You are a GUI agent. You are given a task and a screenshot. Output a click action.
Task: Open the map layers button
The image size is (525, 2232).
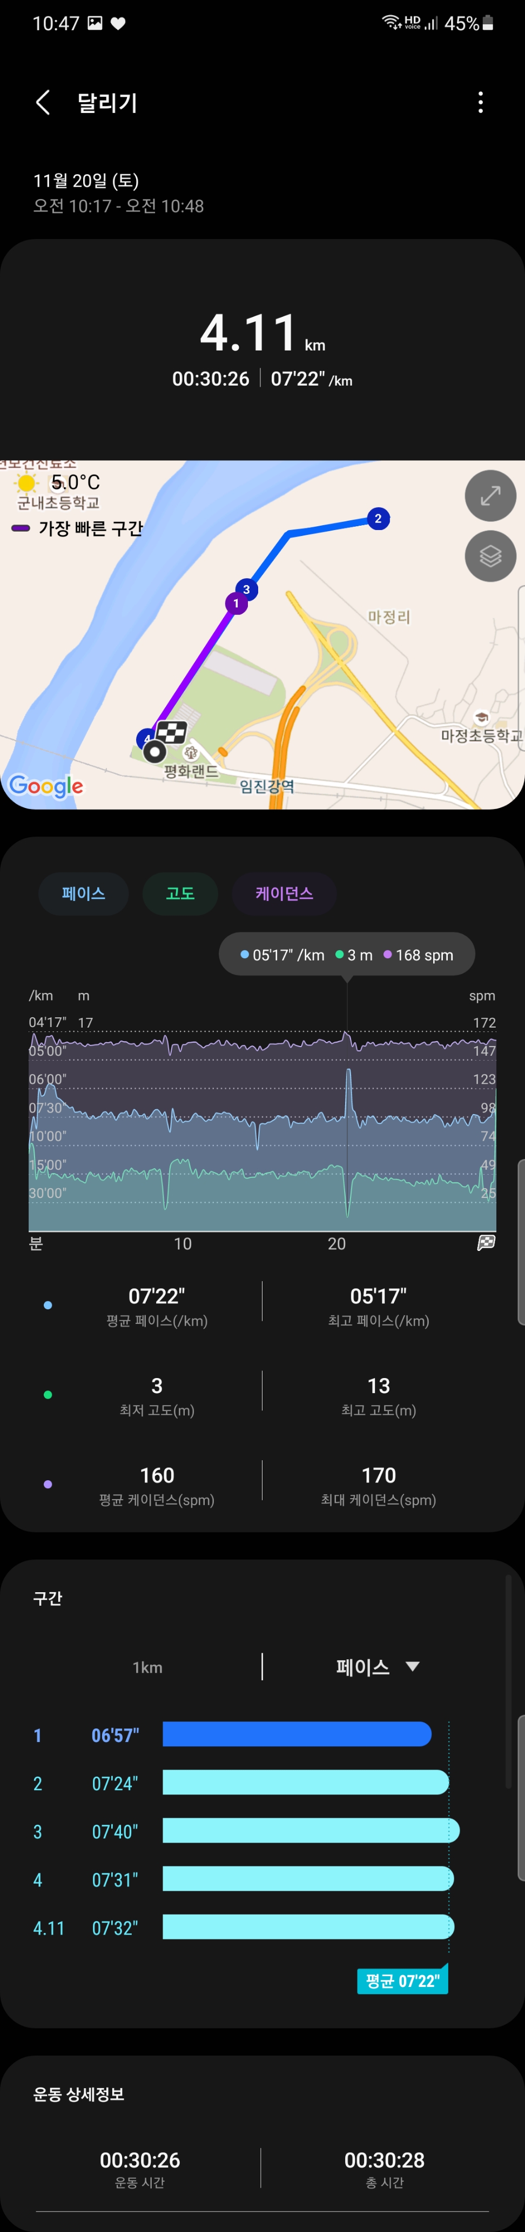pos(490,555)
